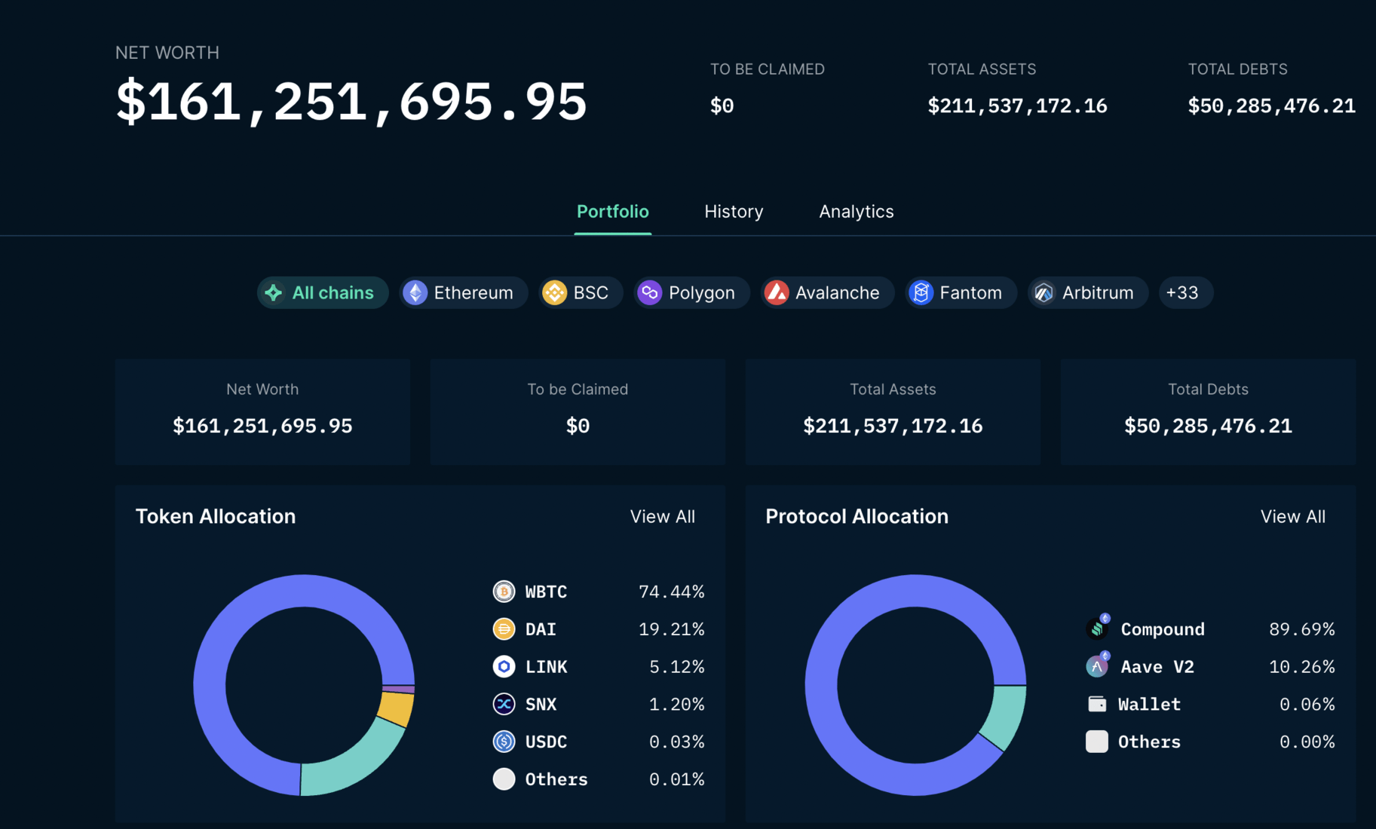Click the Fantom chain icon

pyautogui.click(x=921, y=292)
